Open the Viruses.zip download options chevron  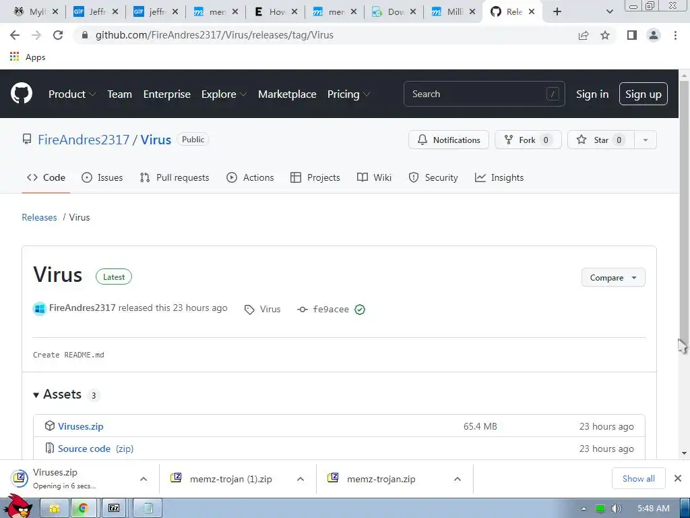tap(144, 479)
